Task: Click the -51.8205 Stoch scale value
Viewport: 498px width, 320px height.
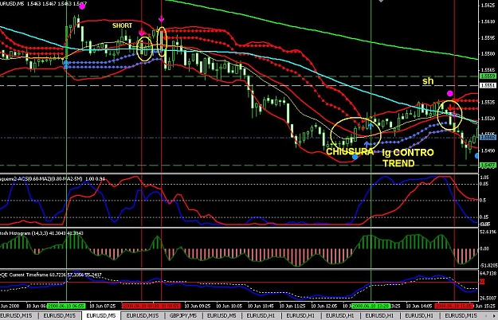Action: point(488,265)
